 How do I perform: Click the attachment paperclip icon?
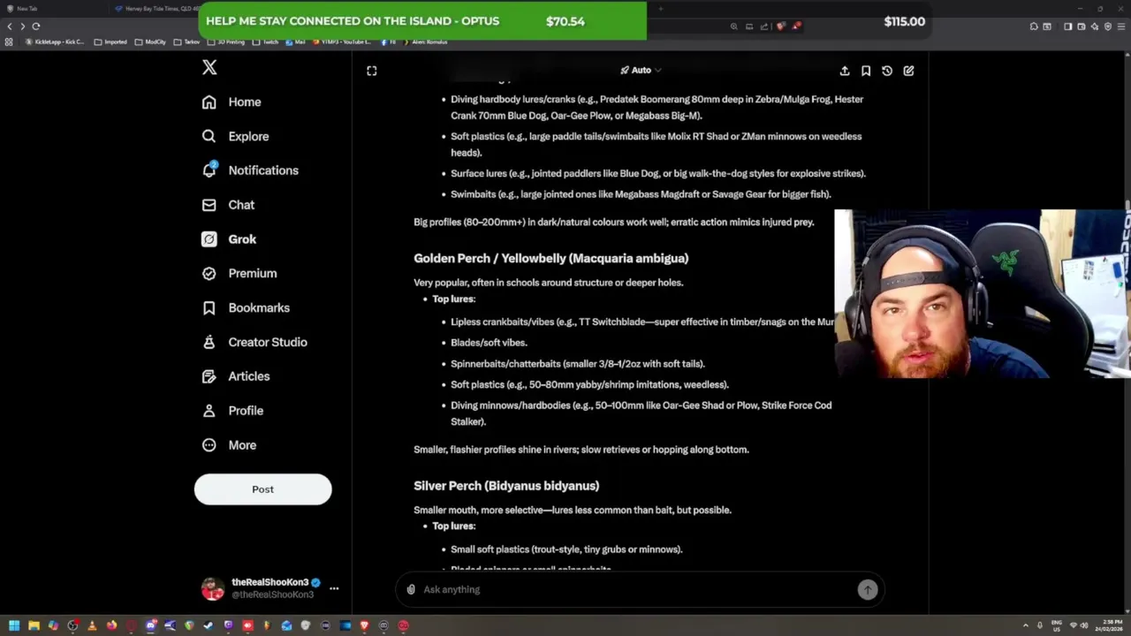click(x=411, y=589)
